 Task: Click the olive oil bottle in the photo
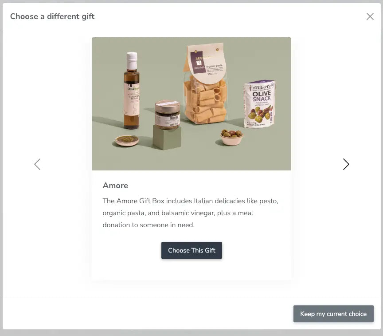[132, 91]
